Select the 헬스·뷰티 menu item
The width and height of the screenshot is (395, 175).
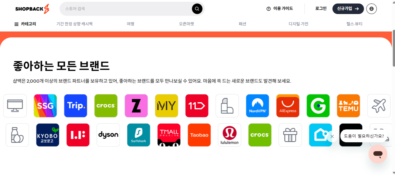[354, 24]
